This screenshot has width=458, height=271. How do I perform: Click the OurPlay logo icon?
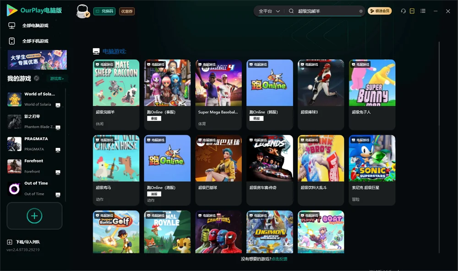[x=12, y=11]
